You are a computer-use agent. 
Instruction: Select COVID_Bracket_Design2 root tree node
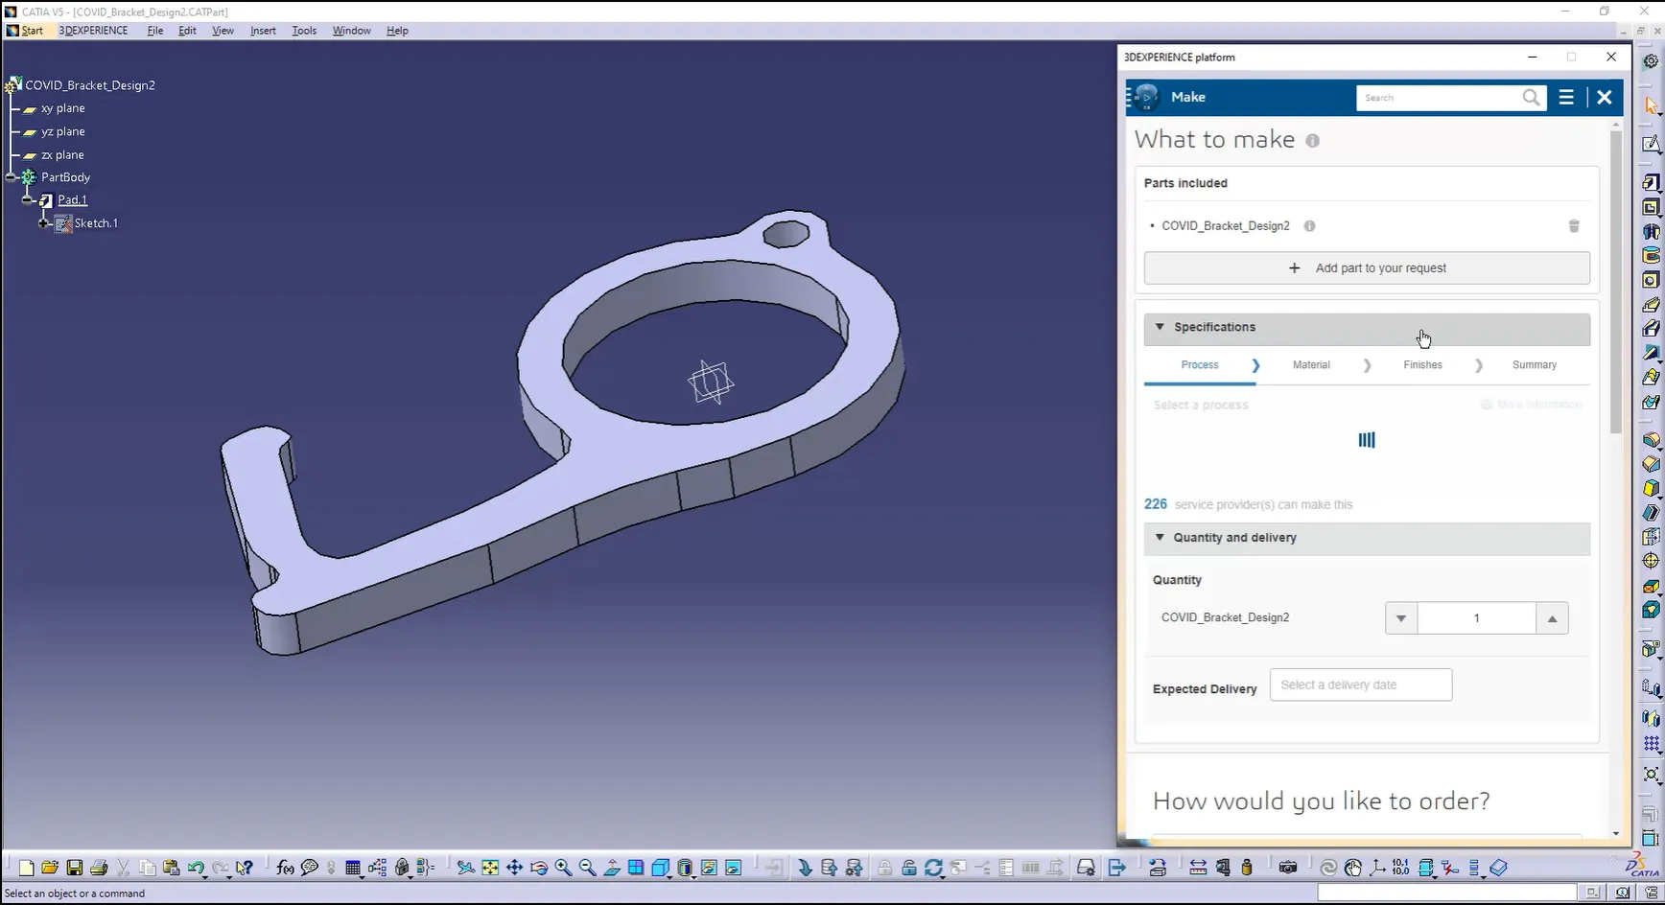coord(89,85)
